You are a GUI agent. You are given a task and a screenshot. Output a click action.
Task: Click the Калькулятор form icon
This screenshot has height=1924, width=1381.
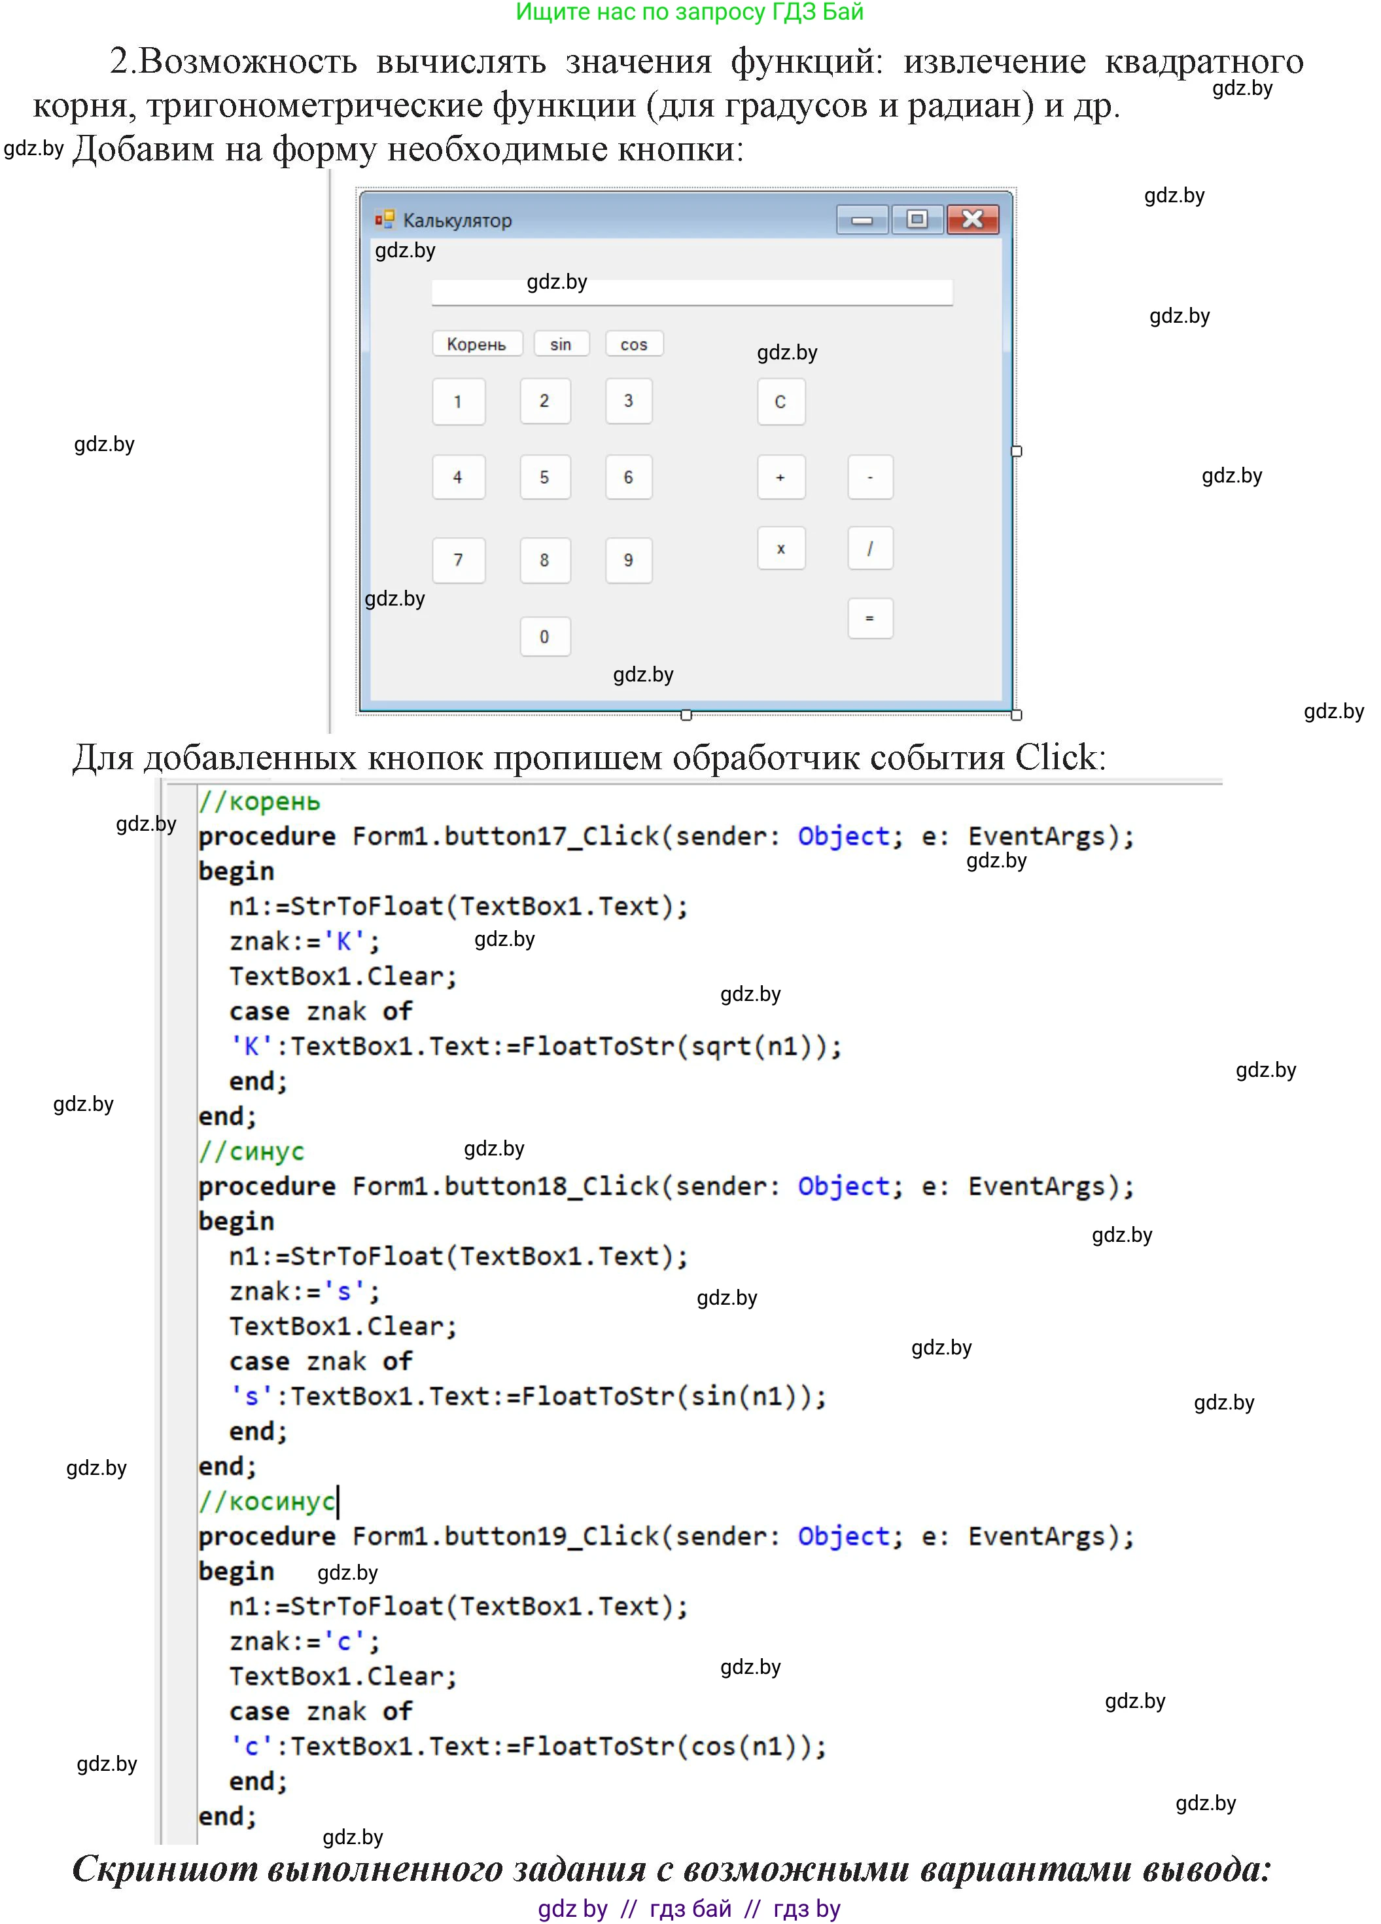[385, 220]
